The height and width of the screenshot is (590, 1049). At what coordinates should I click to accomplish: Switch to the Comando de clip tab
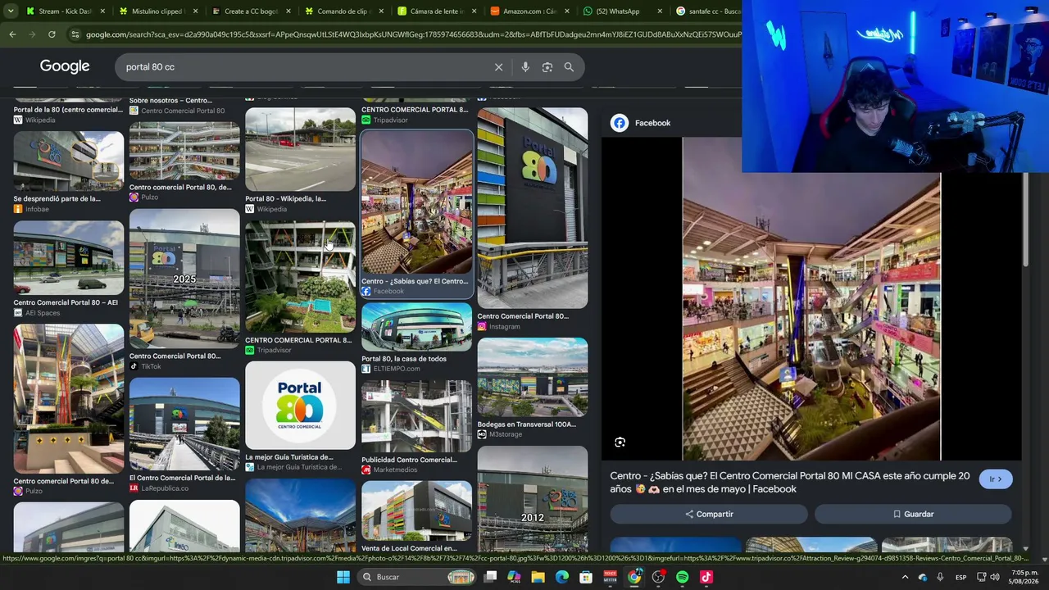pos(342,11)
